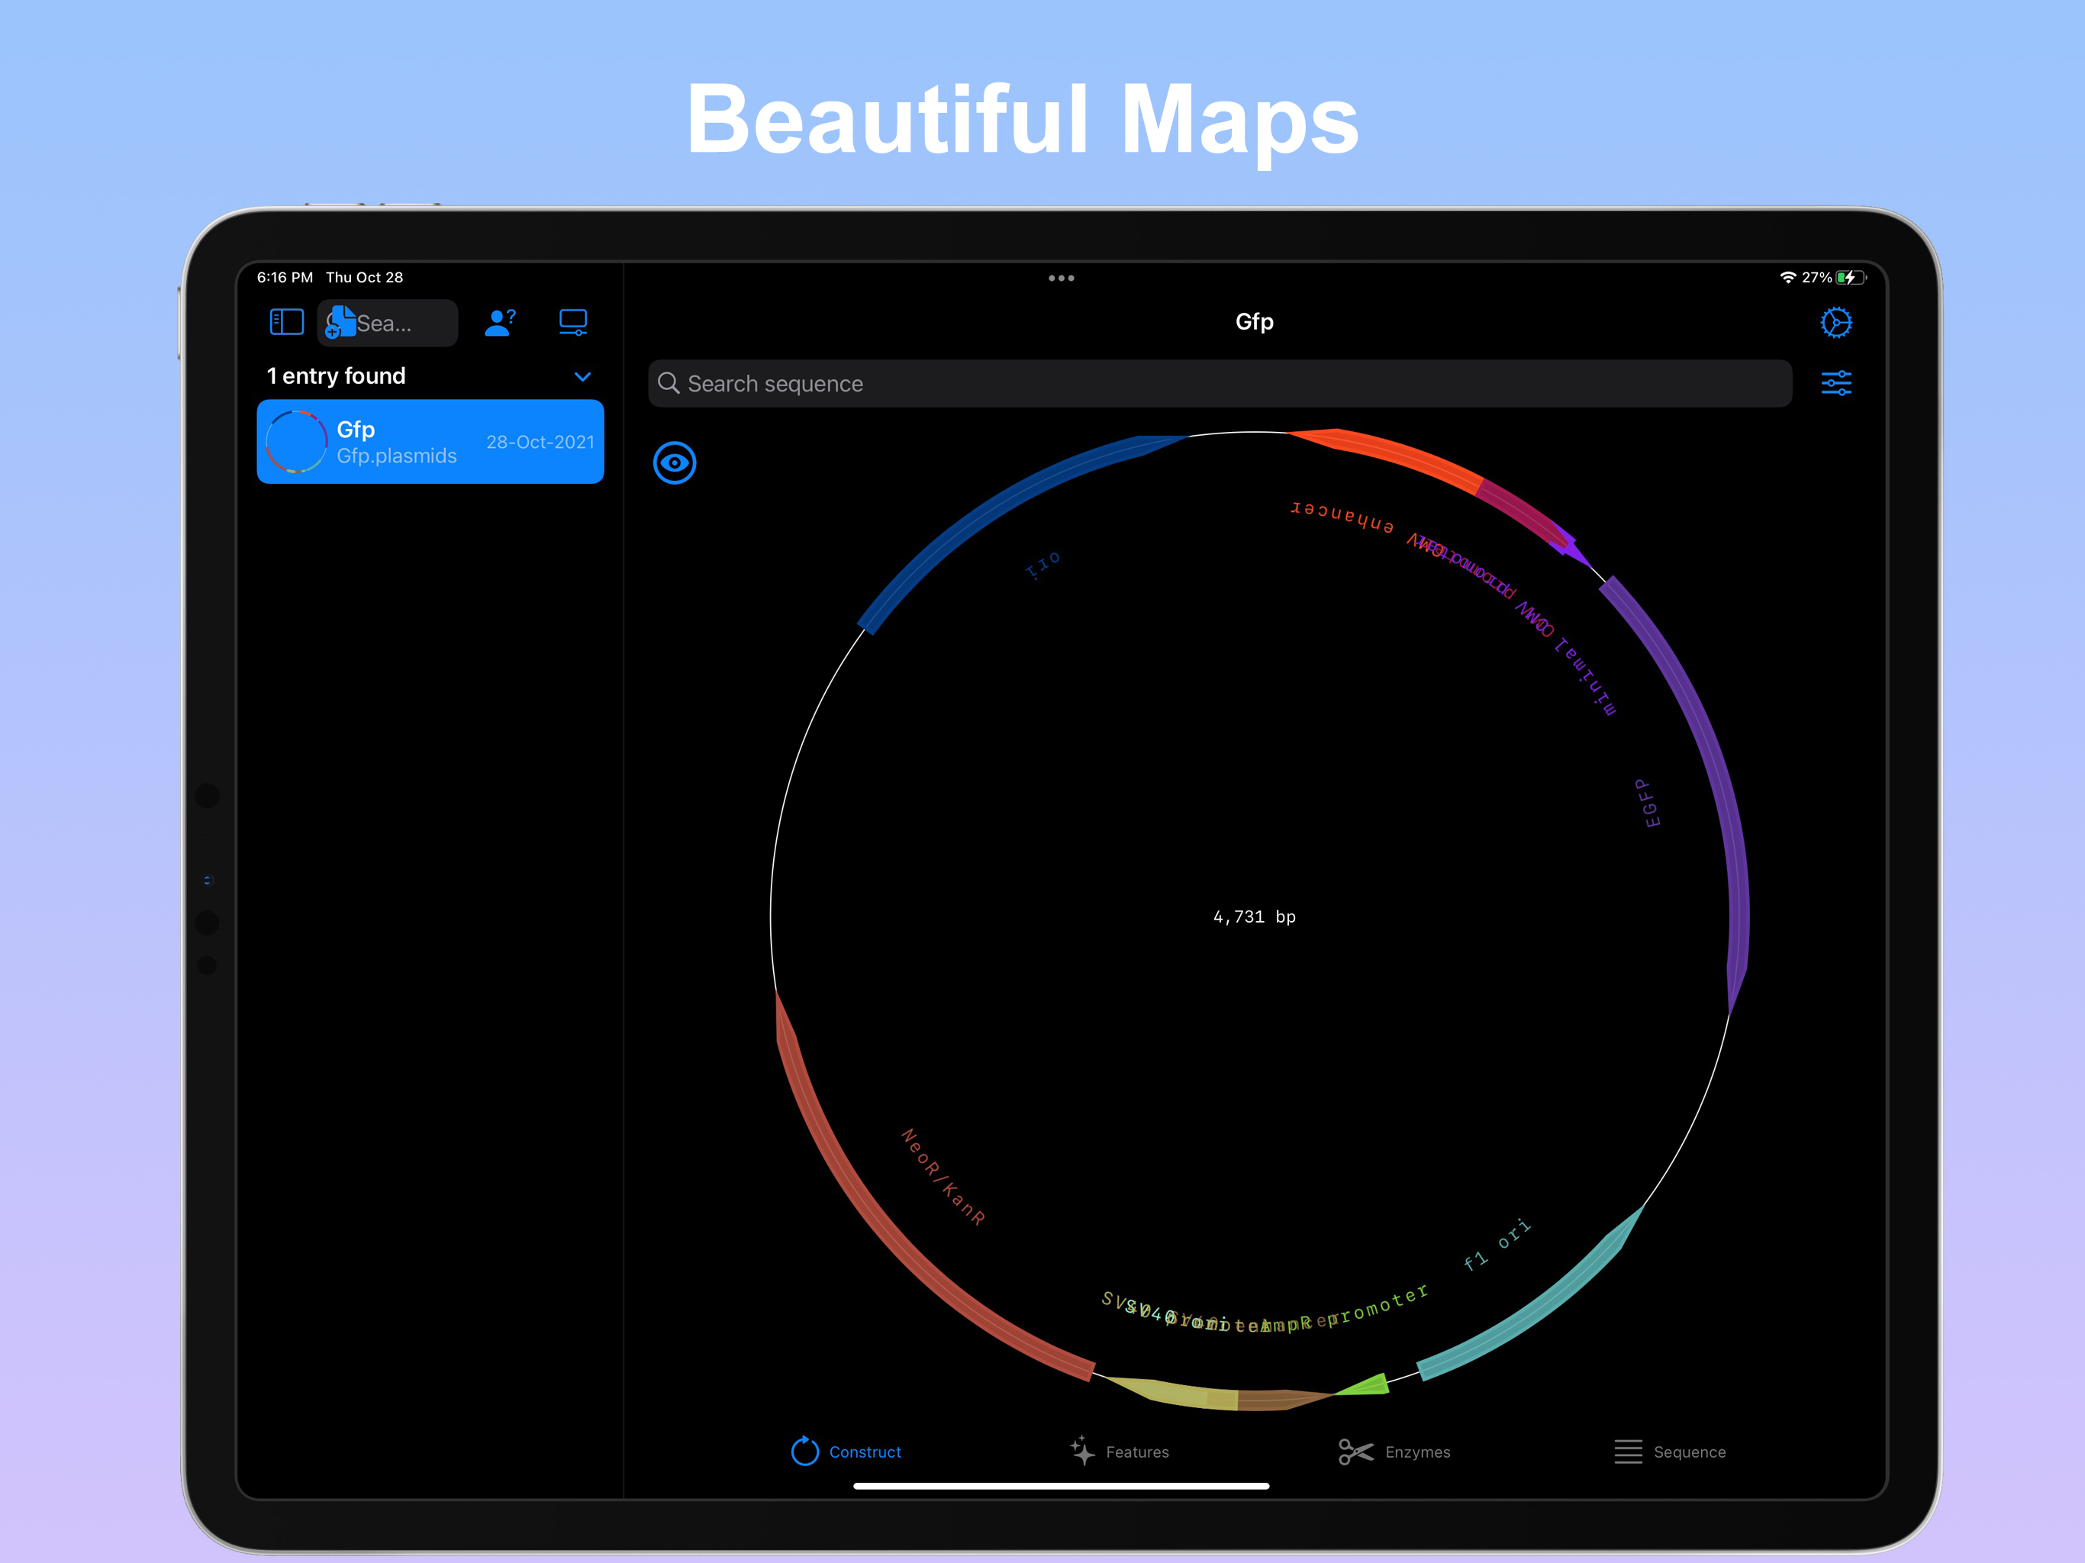Click the Search sequence field
This screenshot has height=1563, width=2085.
(x=1220, y=384)
